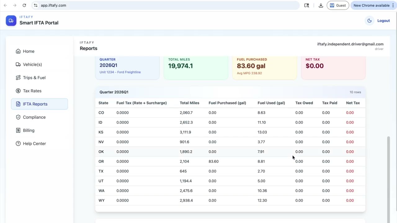This screenshot has height=223, width=397.
Task: Click NV total miles 901.6
Action: tap(184, 142)
